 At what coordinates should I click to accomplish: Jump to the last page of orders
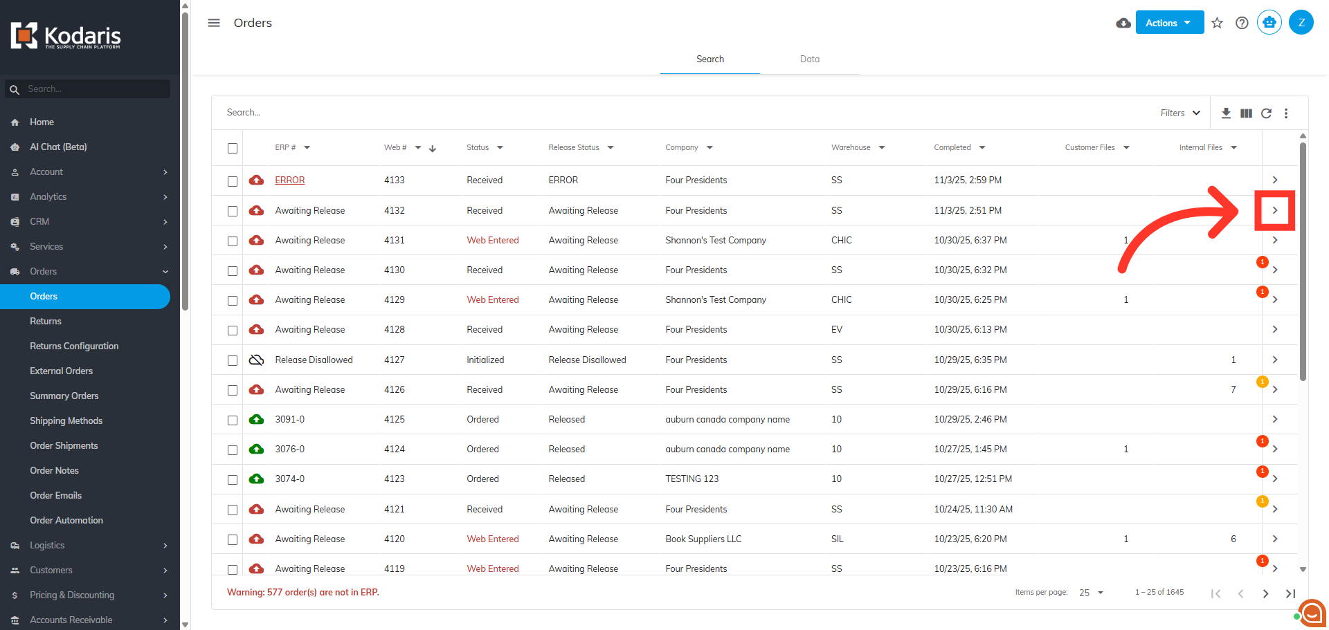[1290, 593]
